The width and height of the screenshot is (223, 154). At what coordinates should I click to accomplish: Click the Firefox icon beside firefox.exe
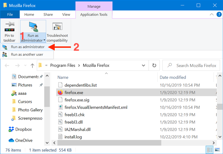[60, 92]
